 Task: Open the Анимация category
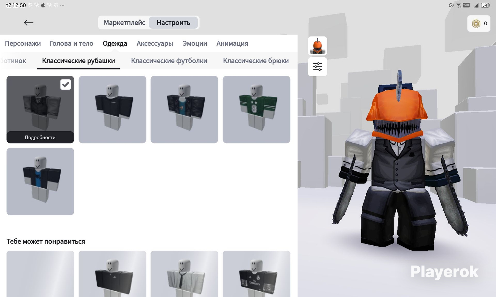[232, 43]
